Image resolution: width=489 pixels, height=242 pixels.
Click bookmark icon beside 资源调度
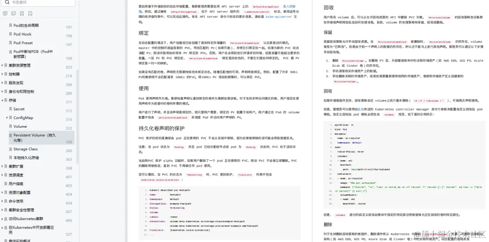pyautogui.click(x=6, y=175)
